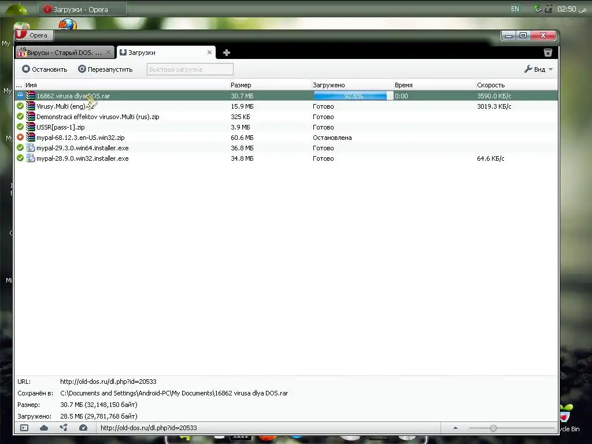Click the 64.6 КБ/с speed value
Screen dimensions: 592x444
pyautogui.click(x=490, y=158)
